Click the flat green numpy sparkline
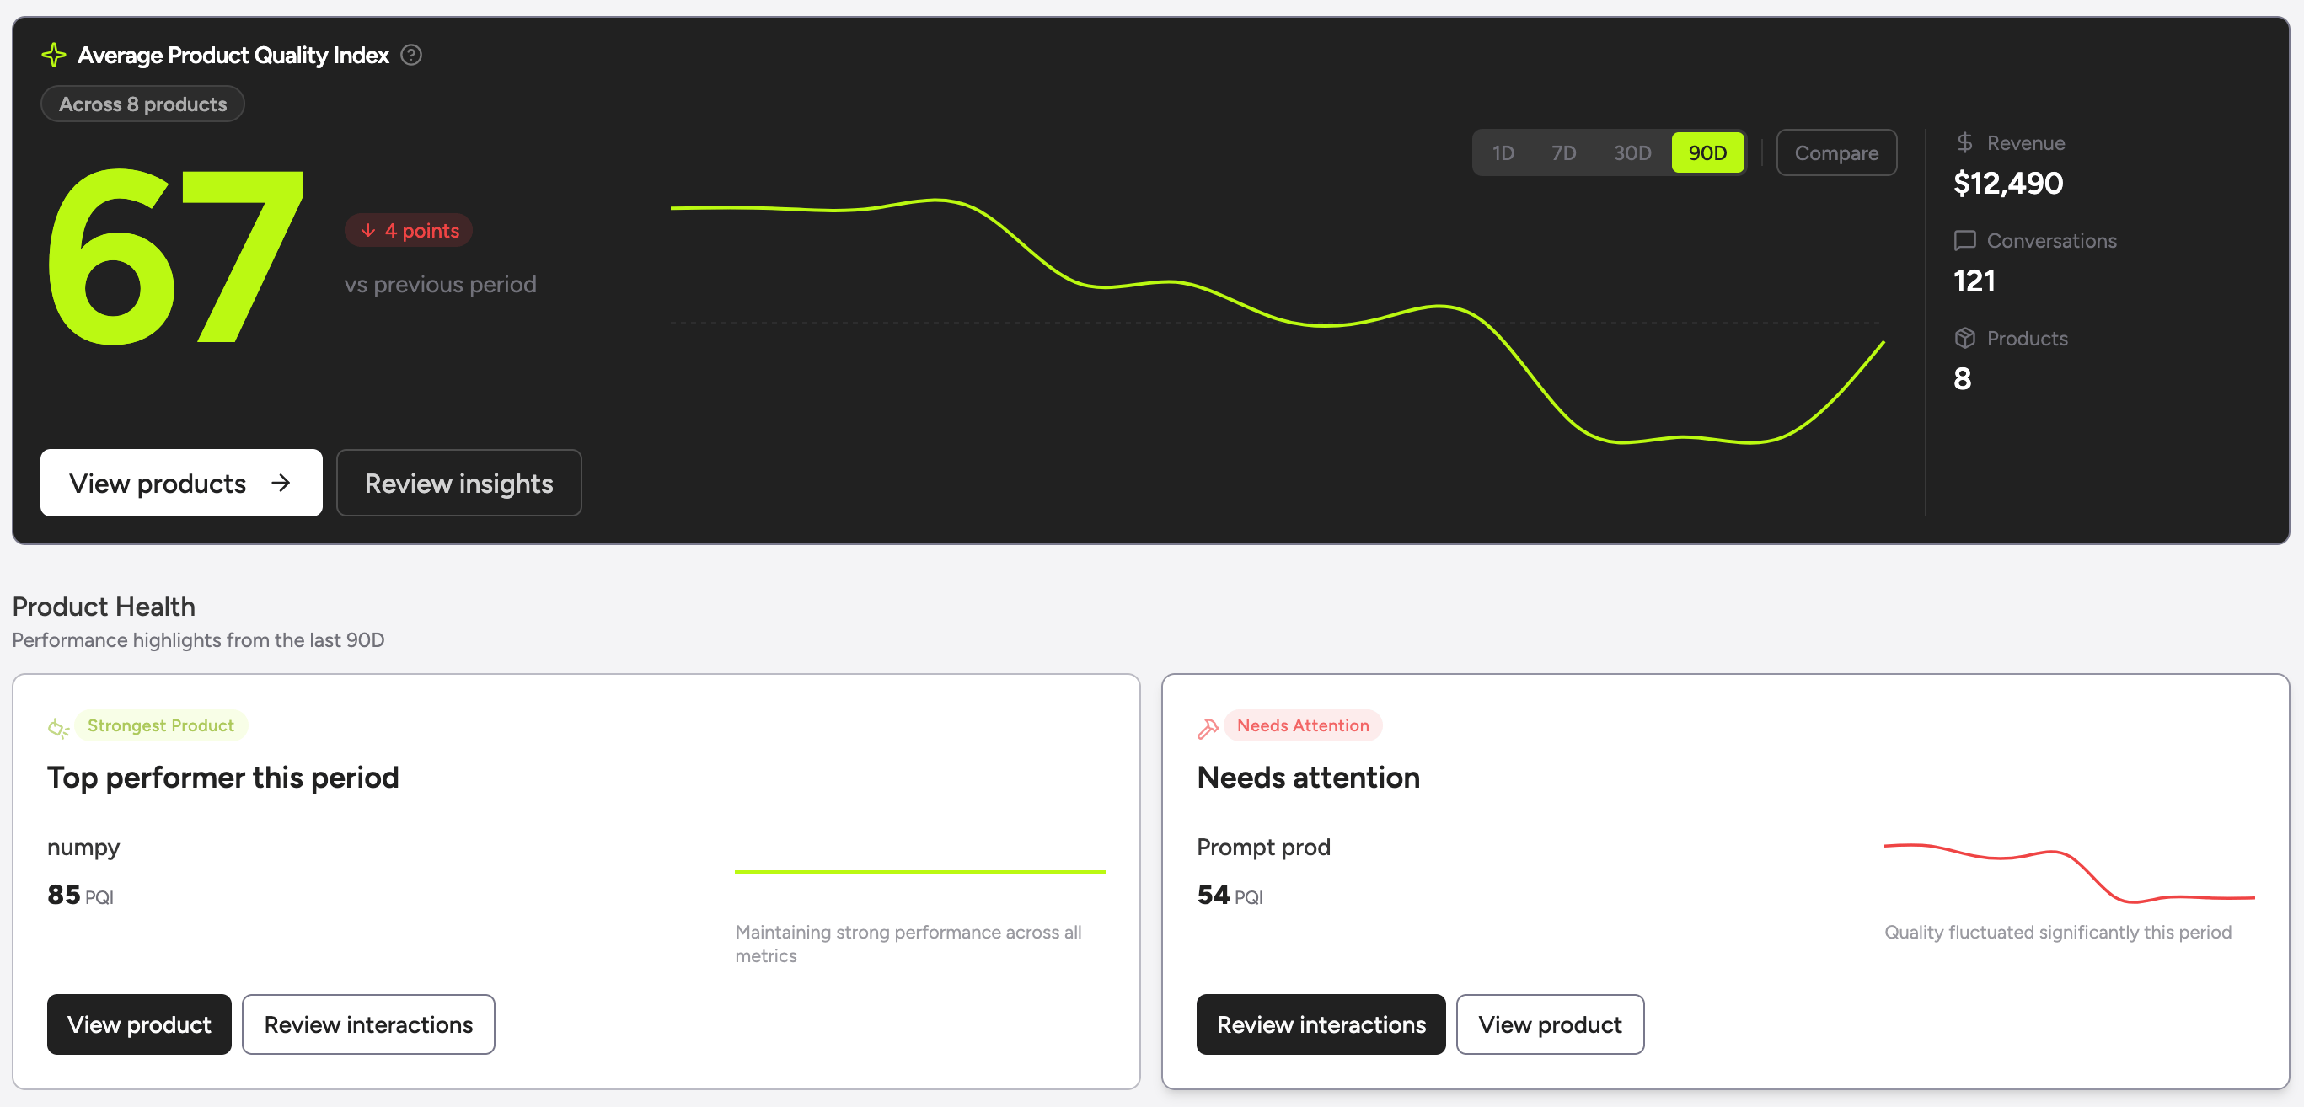Image resolution: width=2304 pixels, height=1107 pixels. click(x=919, y=871)
